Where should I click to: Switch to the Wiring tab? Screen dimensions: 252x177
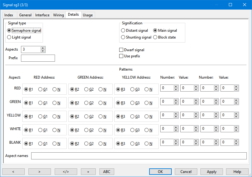coord(58,15)
